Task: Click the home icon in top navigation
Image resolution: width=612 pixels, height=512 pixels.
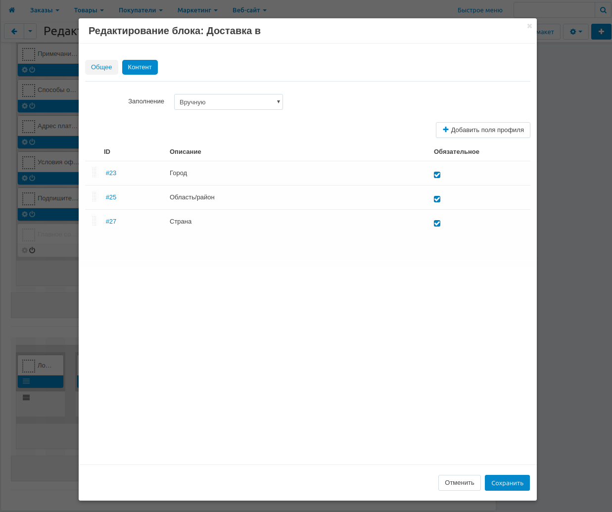Action: click(12, 10)
